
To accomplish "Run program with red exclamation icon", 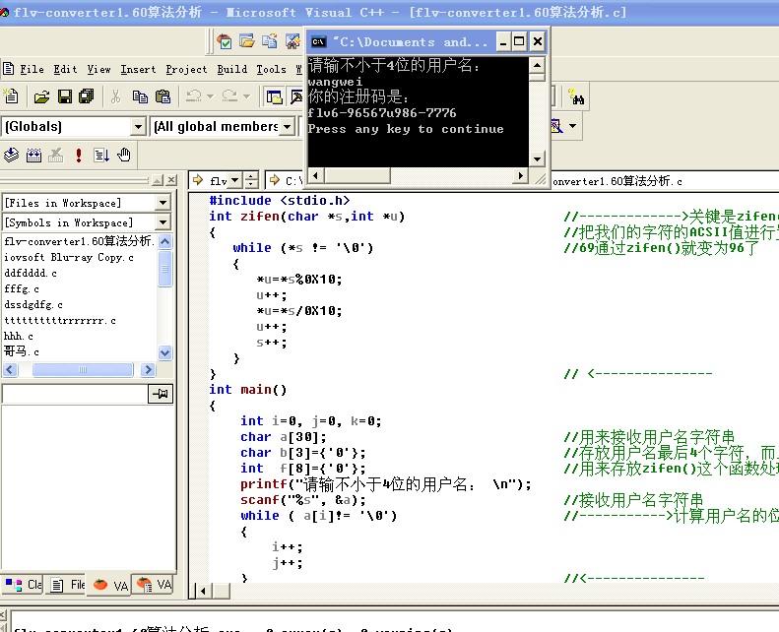I will coord(79,155).
